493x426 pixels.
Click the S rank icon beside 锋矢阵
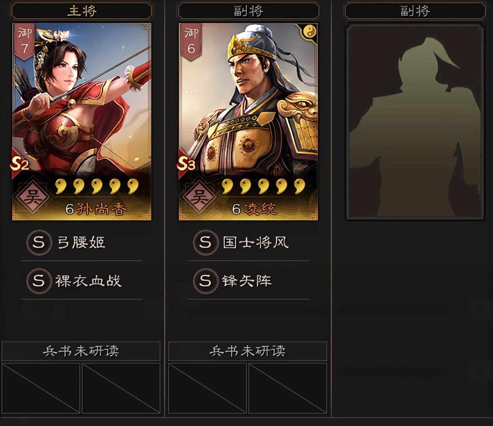tap(205, 281)
